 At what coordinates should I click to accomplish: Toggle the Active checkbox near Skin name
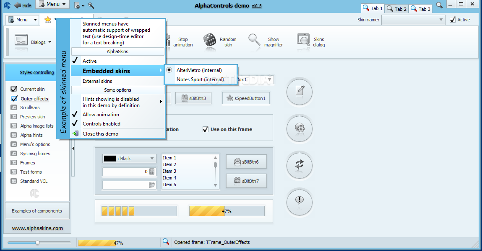(x=453, y=20)
